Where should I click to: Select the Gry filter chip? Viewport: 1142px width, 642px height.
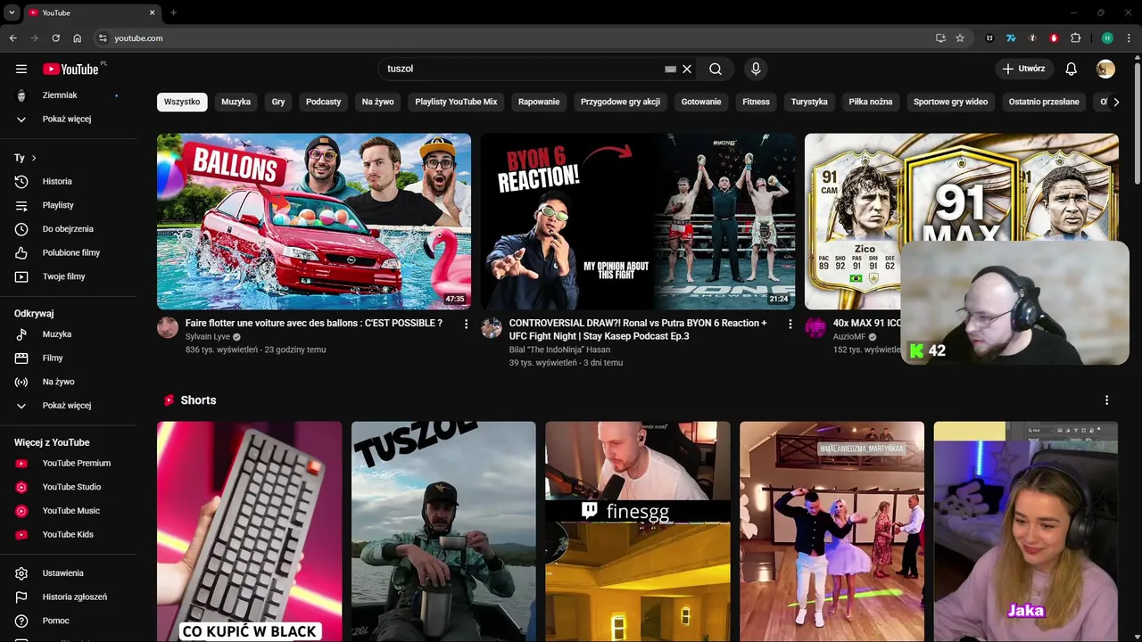(x=278, y=102)
